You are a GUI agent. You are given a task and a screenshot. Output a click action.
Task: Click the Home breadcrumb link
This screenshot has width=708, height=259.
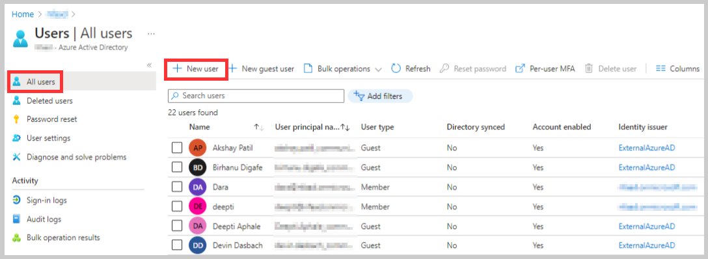pos(23,14)
